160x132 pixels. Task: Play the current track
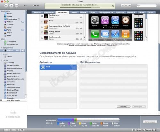(x=11, y=5)
